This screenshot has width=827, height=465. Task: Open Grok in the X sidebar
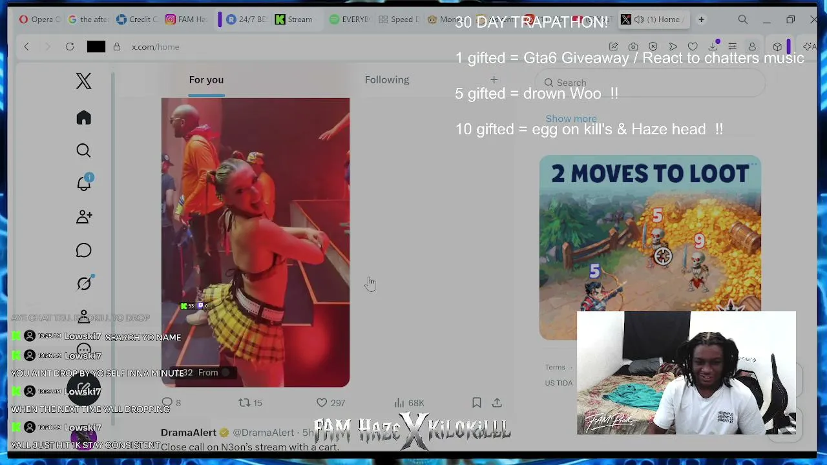pos(84,283)
